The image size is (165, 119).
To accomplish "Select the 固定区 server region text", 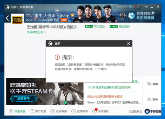I will [53, 27].
